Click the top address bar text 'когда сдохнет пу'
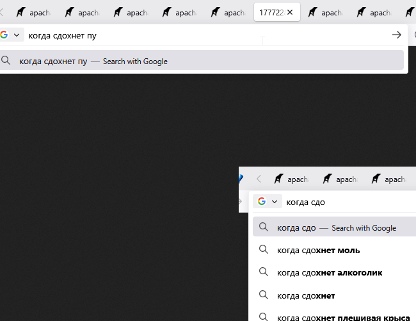The image size is (416, 321). pos(62,35)
